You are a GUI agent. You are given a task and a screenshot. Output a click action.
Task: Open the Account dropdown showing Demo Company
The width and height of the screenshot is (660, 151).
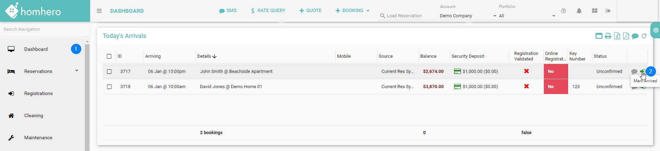468,16
